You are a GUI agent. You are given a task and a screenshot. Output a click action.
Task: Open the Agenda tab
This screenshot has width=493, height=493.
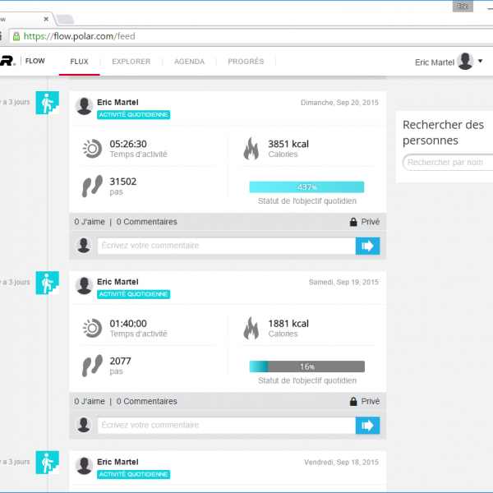click(189, 62)
